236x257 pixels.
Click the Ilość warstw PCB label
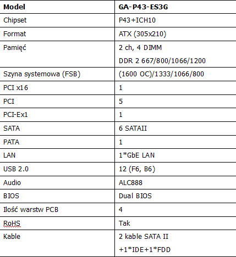coord(31,210)
